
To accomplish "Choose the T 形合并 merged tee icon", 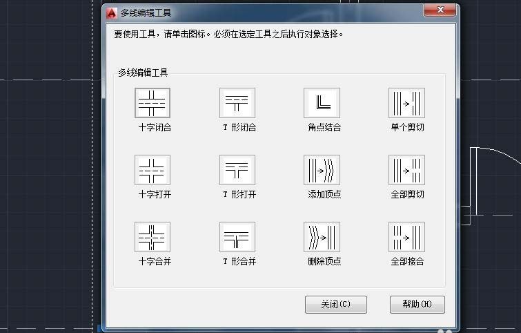I will (237, 237).
